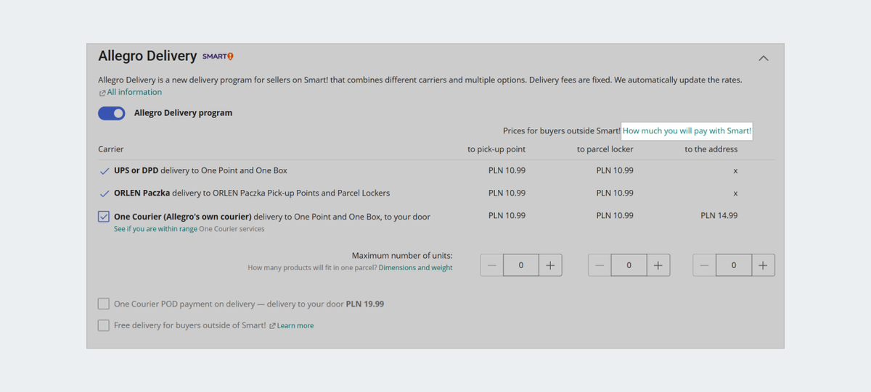The height and width of the screenshot is (392, 871).
Task: Open the Learn more link
Action: [295, 326]
